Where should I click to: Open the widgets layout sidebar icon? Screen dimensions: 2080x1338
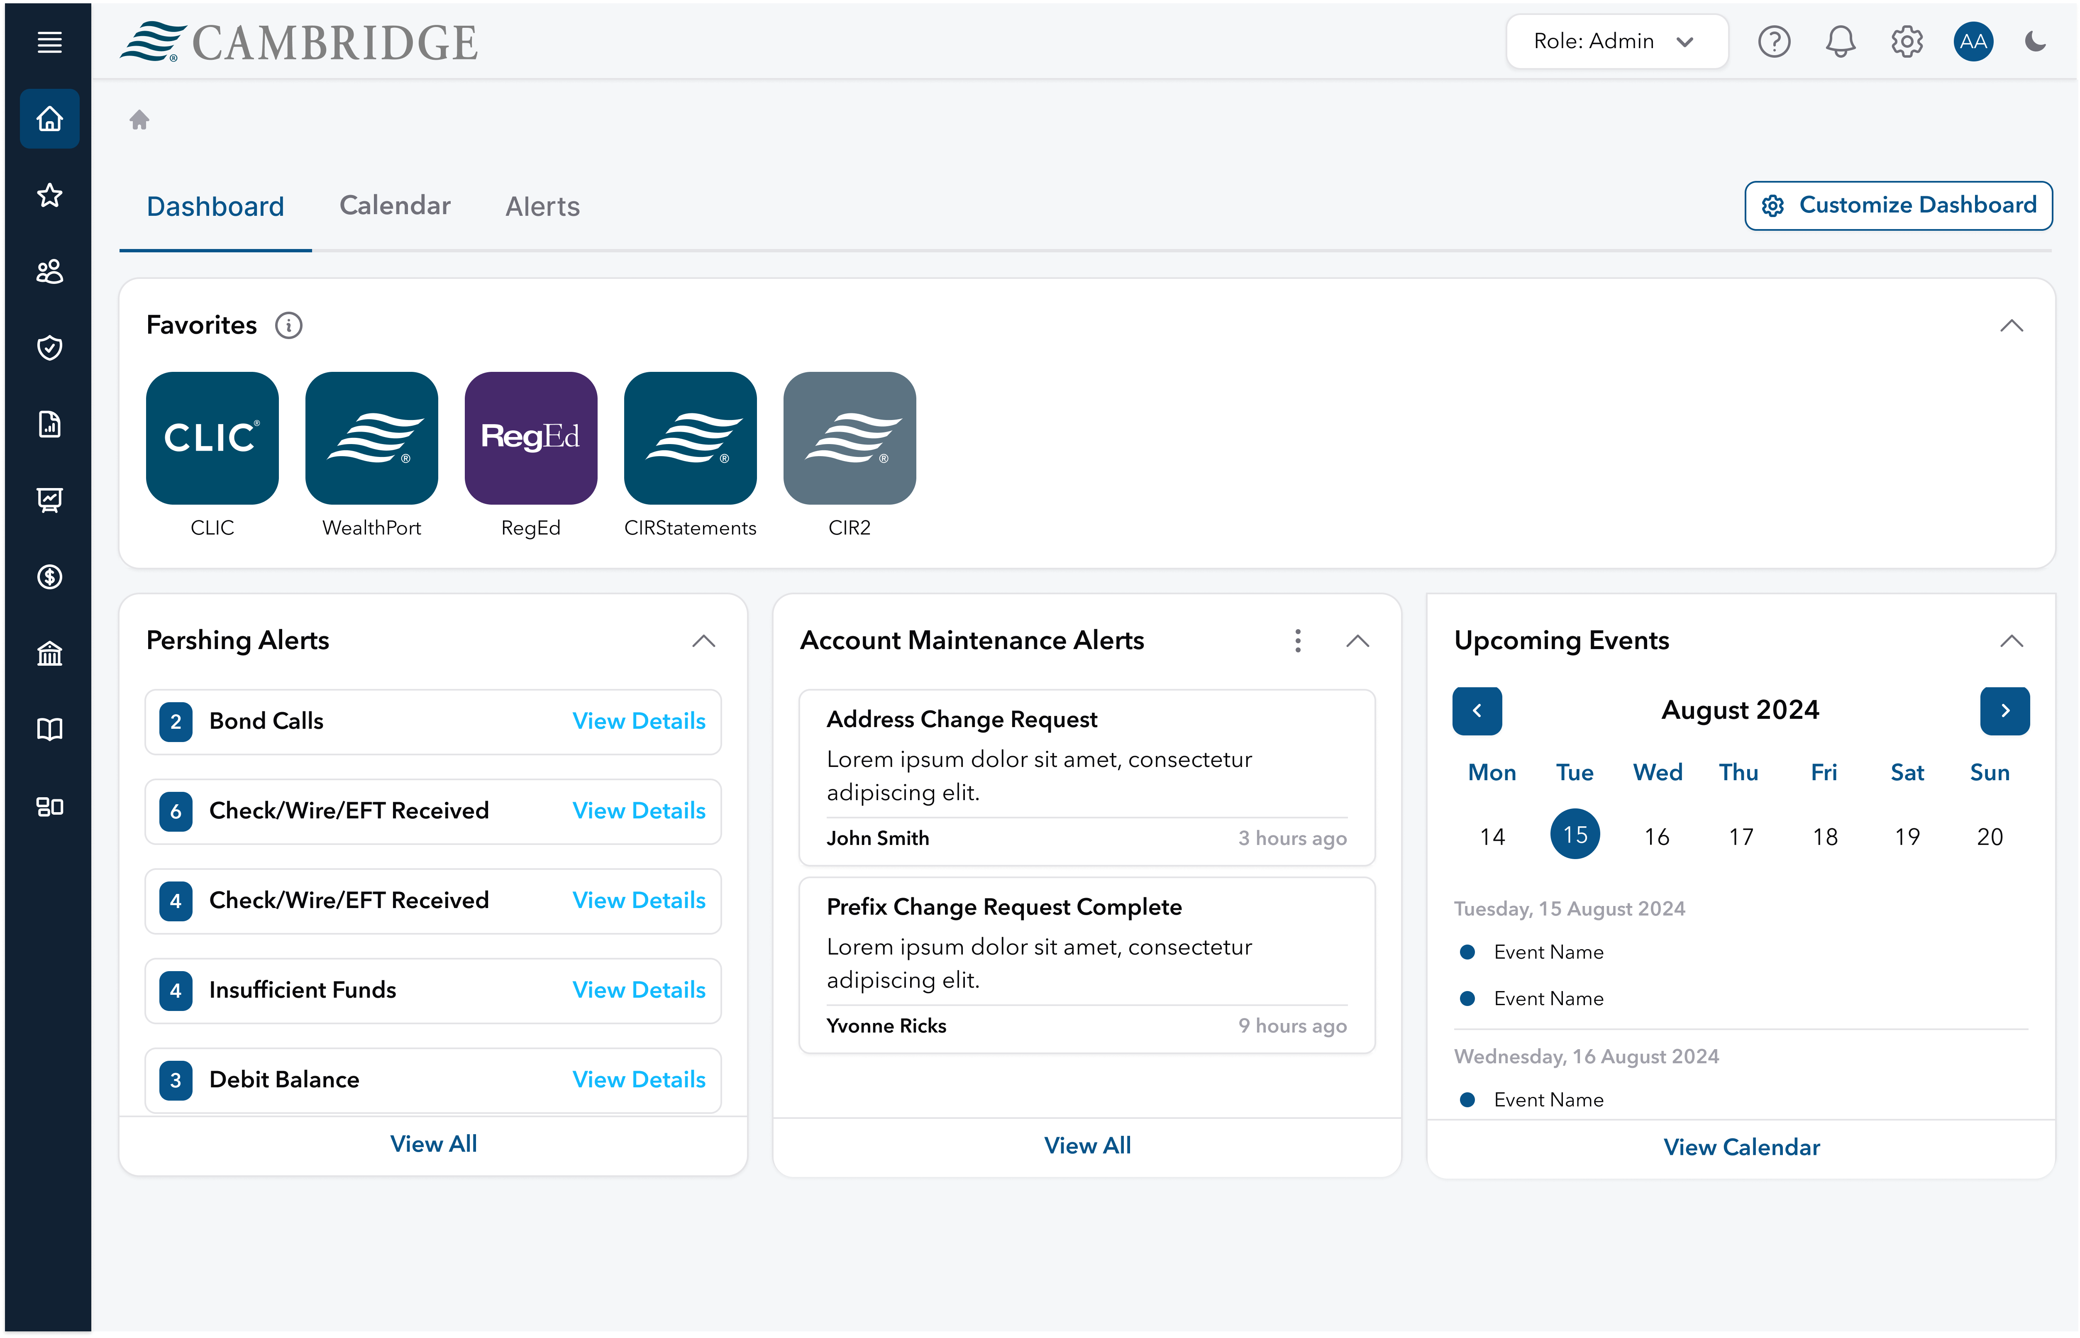point(49,806)
